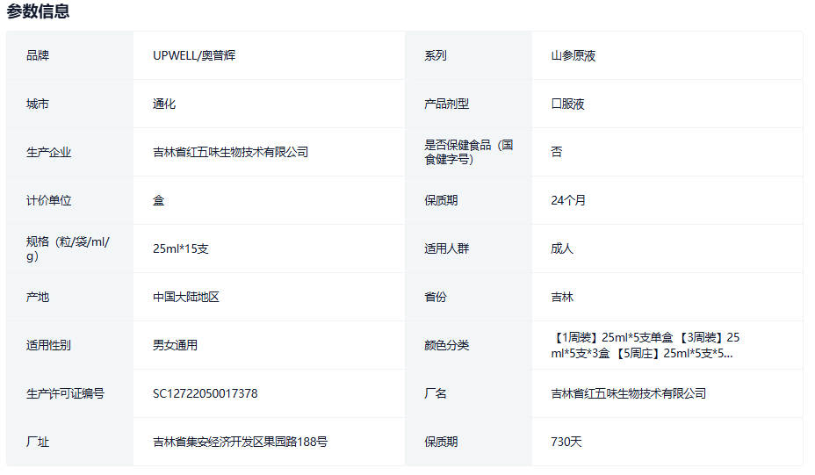Select license number SC12722050017378

click(x=206, y=393)
